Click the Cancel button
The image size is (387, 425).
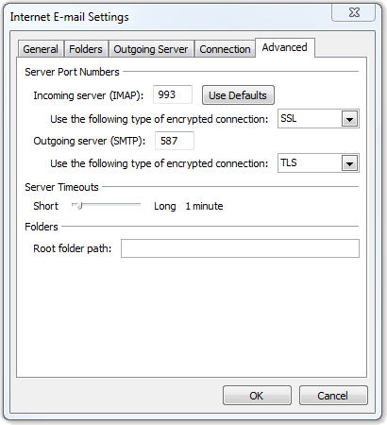[333, 396]
